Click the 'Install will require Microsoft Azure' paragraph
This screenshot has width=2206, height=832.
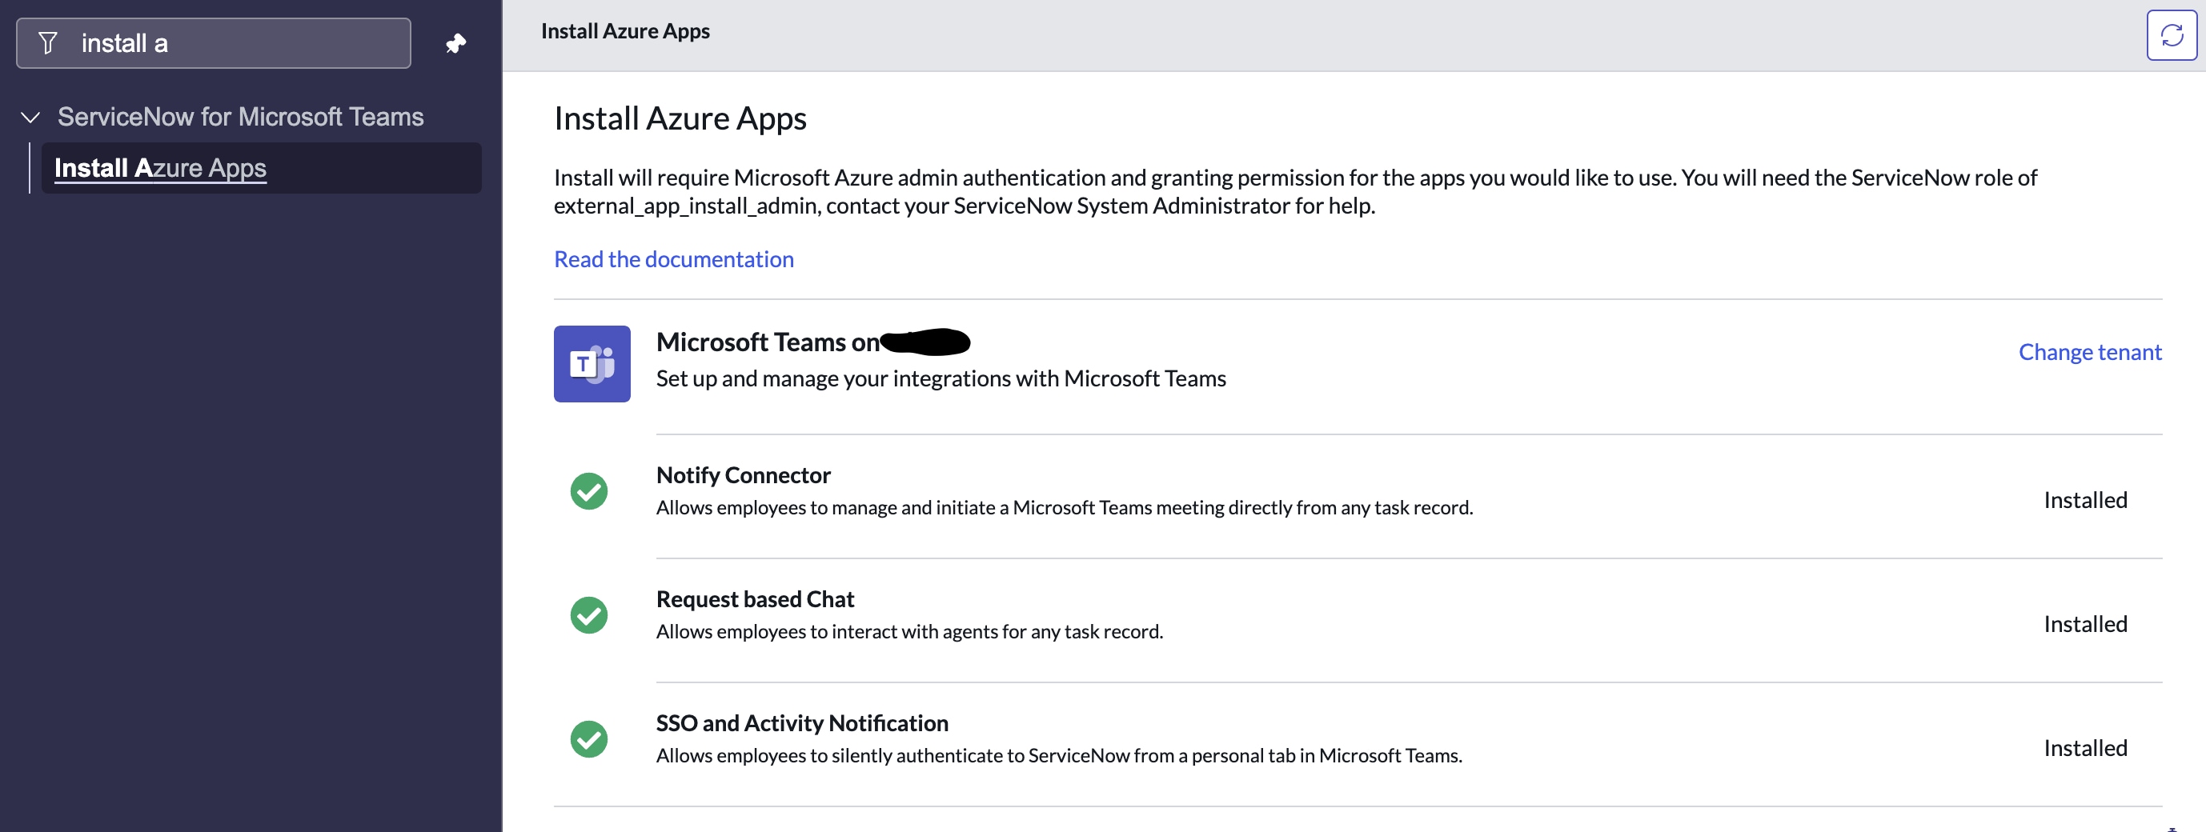[x=1295, y=191]
